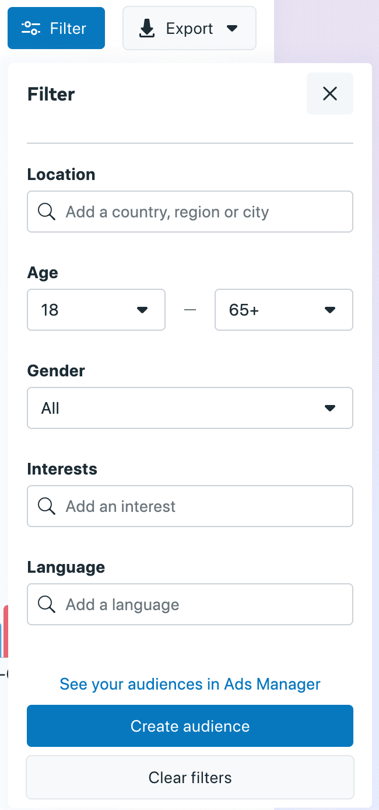Screen dimensions: 379x810
Task: Click the Language search magnifier icon
Action: (47, 604)
